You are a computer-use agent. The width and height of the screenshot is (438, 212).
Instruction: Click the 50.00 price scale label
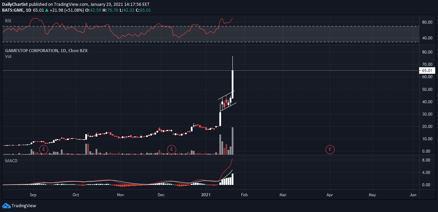coord(427,90)
